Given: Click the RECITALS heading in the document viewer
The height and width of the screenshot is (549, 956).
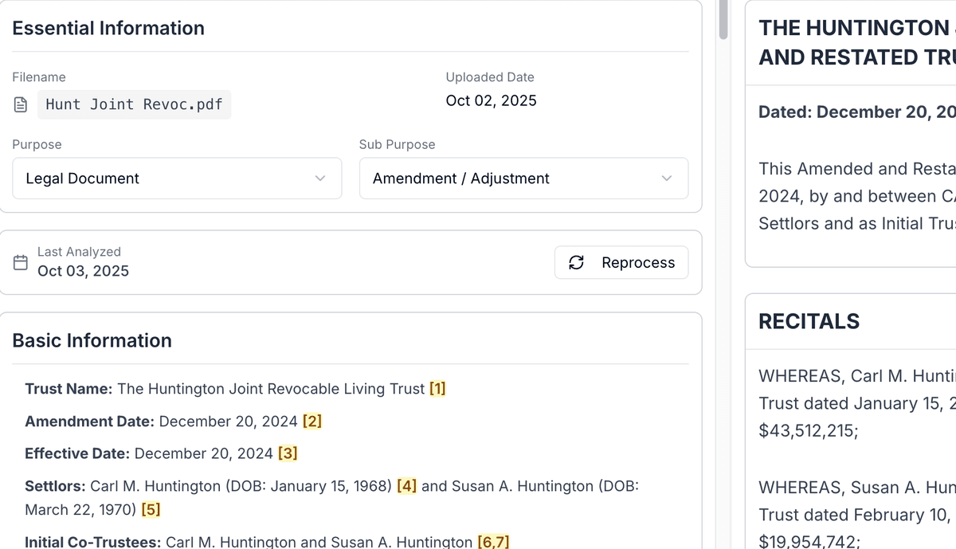Looking at the screenshot, I should coord(809,322).
